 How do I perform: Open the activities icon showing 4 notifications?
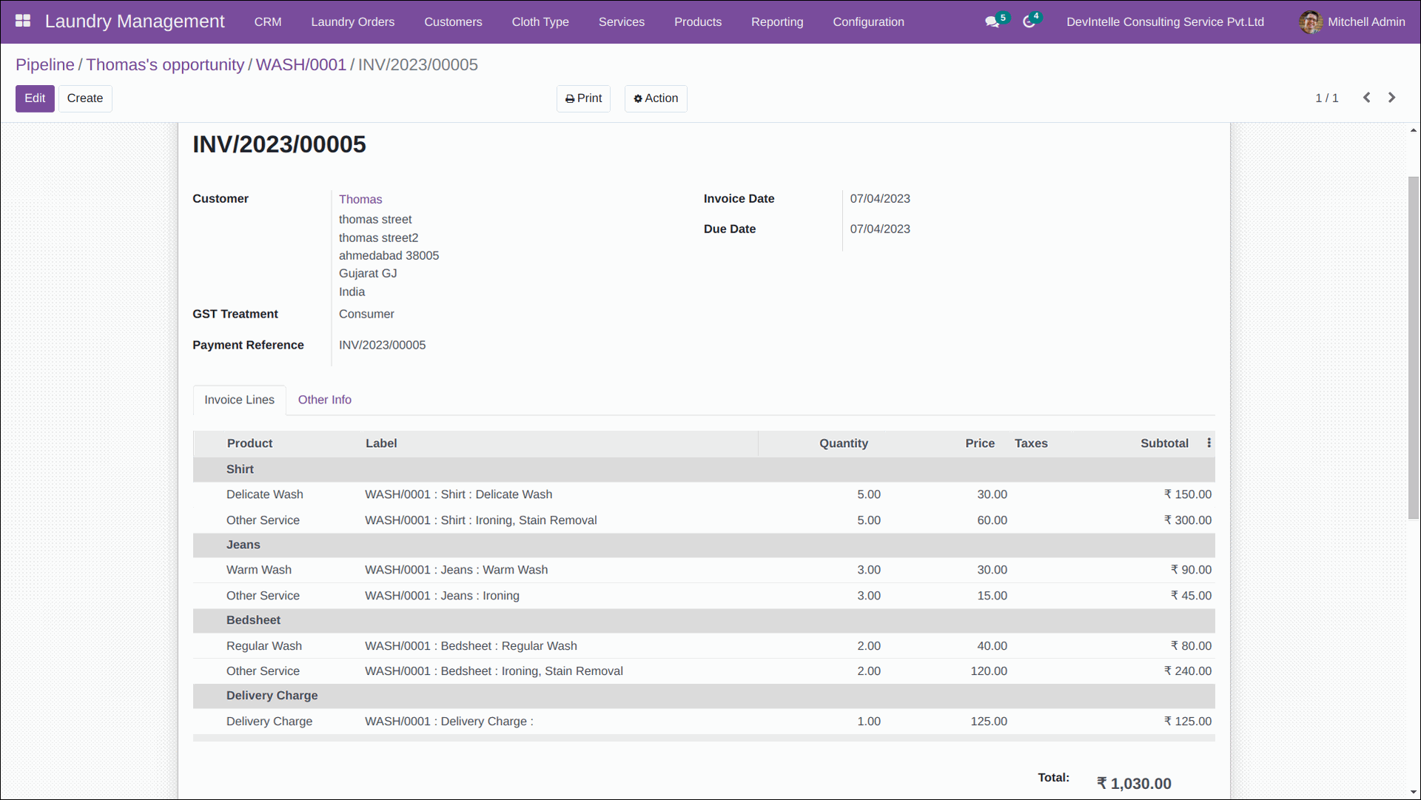[x=1027, y=21]
